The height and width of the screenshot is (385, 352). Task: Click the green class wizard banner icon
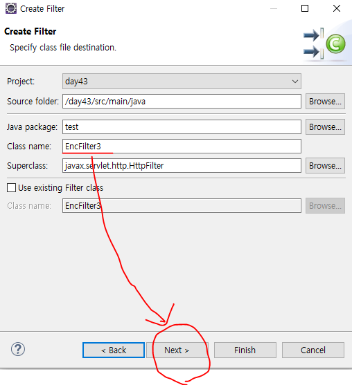pos(335,44)
